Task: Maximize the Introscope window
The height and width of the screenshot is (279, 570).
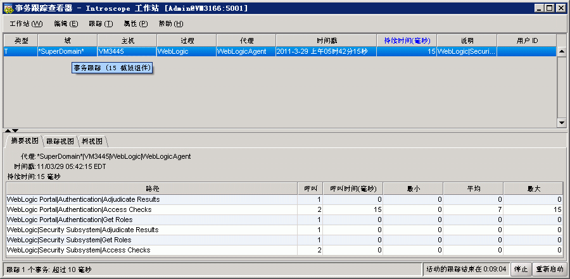Action: point(549,8)
